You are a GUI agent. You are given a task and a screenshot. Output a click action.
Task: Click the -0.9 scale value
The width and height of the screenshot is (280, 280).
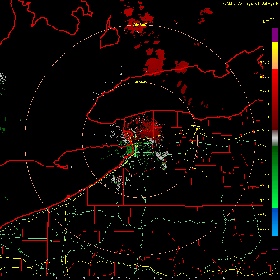(x=265, y=132)
